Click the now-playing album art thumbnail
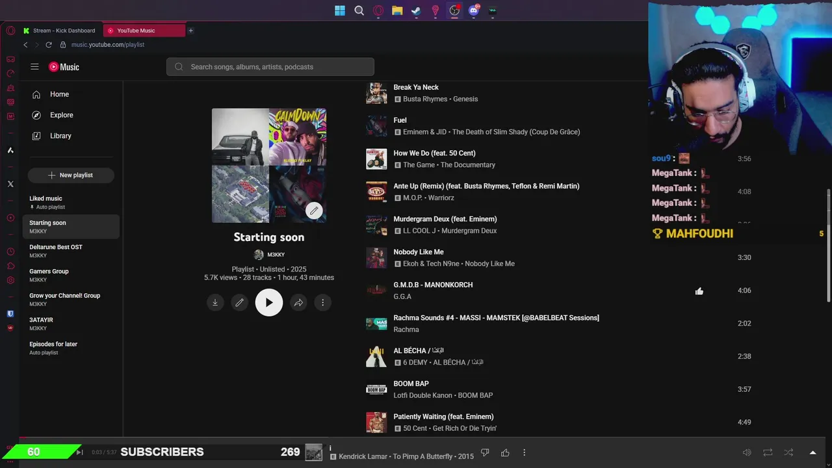Screen dimensions: 832x468 click(x=314, y=452)
